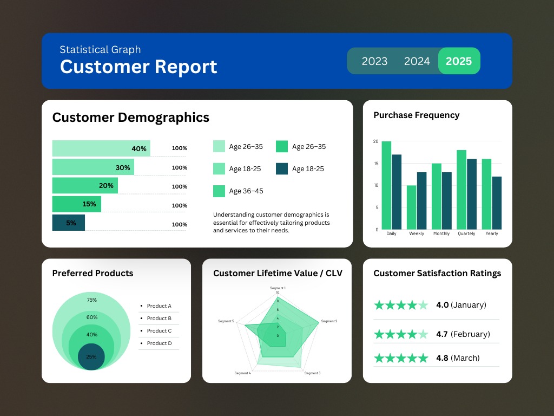Select Product D in the product list
The width and height of the screenshot is (554, 416).
[x=159, y=343]
